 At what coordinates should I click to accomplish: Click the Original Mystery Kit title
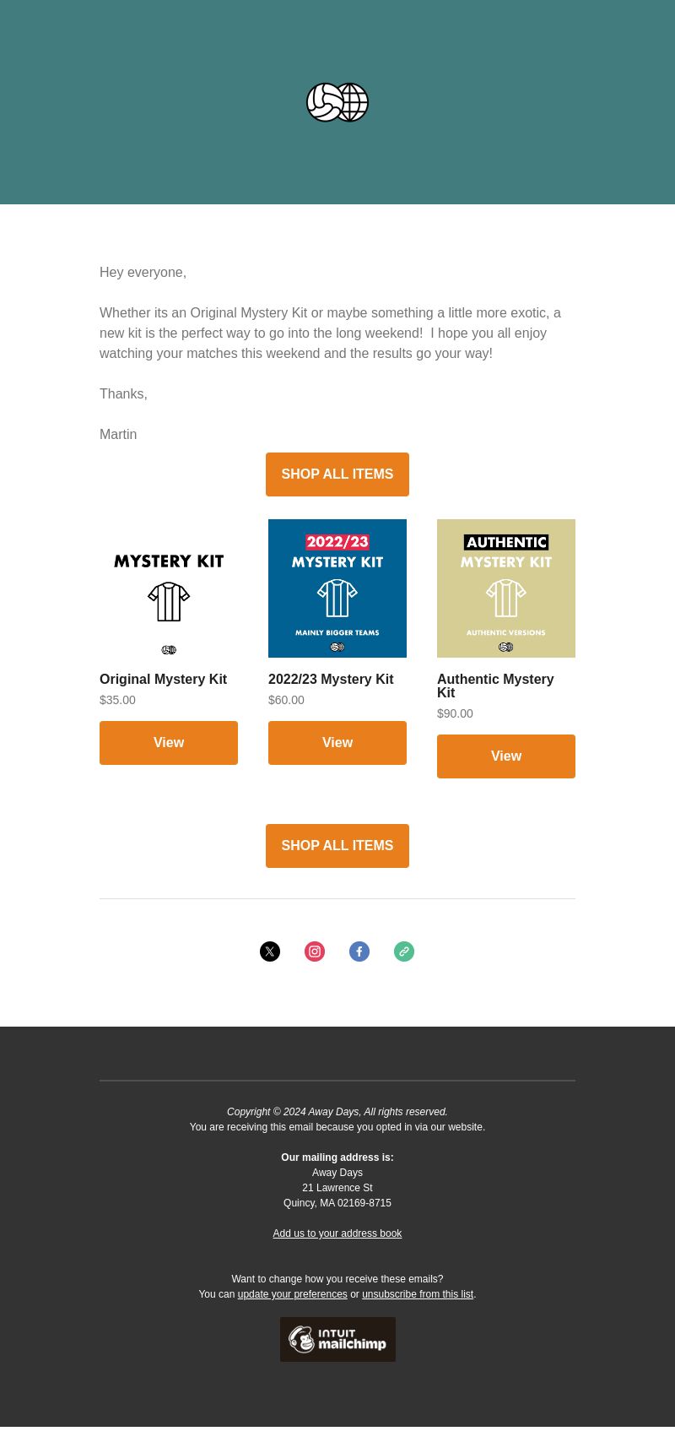tap(164, 680)
